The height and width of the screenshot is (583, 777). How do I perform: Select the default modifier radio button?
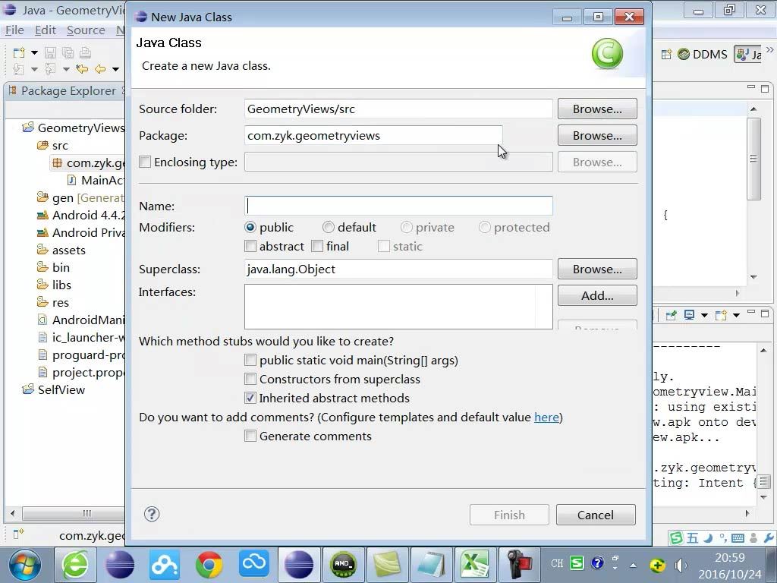(x=328, y=228)
